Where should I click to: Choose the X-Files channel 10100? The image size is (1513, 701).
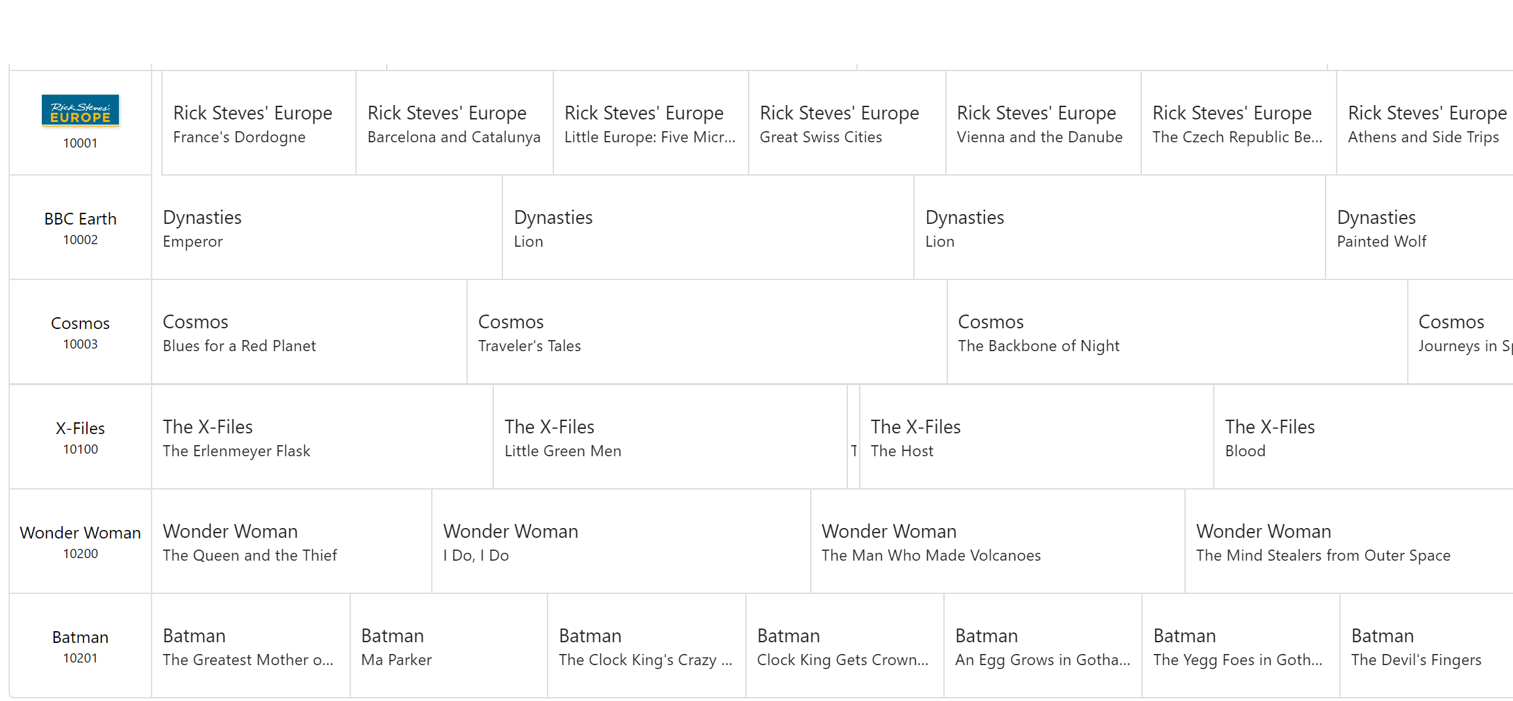coord(80,437)
